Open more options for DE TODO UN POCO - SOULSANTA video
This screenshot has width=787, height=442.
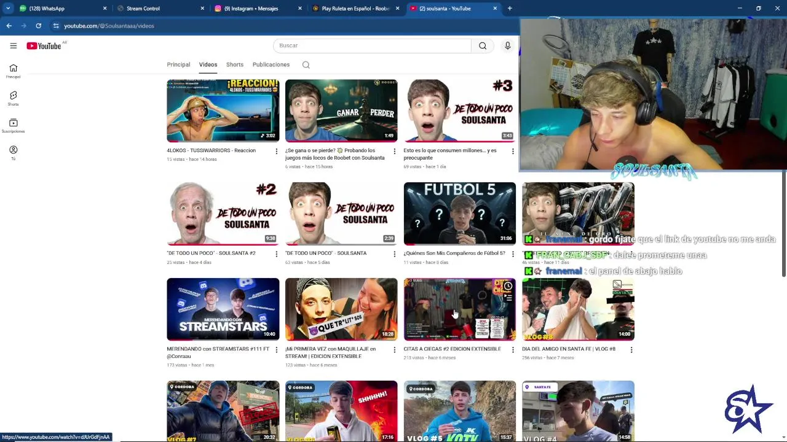click(x=394, y=254)
